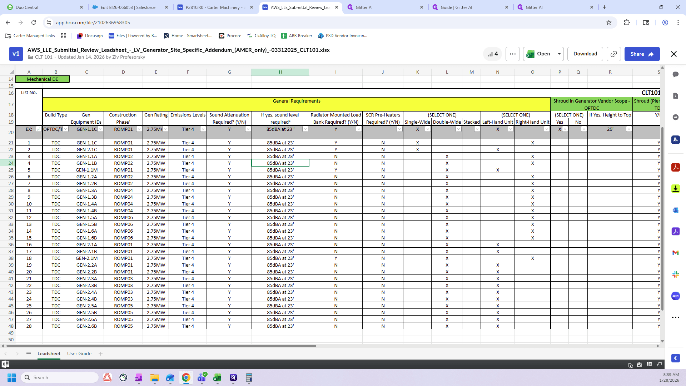Image resolution: width=686 pixels, height=386 pixels.
Task: Open the Gmail integration icon in the sidebar
Action: click(x=675, y=253)
